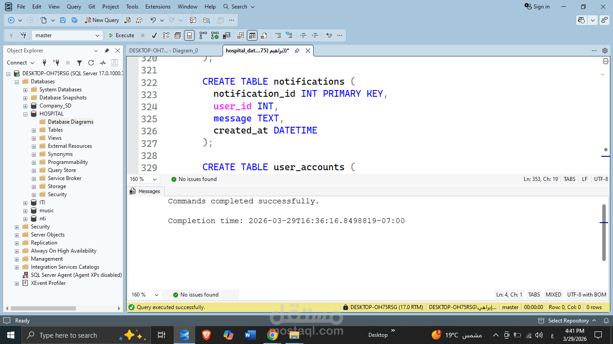Click the query tab pin icon
This screenshot has height=344, width=613.
297,51
